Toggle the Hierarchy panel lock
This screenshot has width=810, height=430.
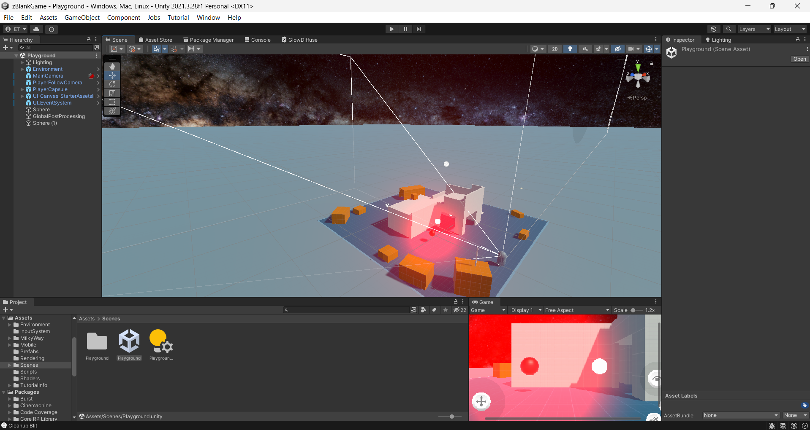tap(89, 40)
